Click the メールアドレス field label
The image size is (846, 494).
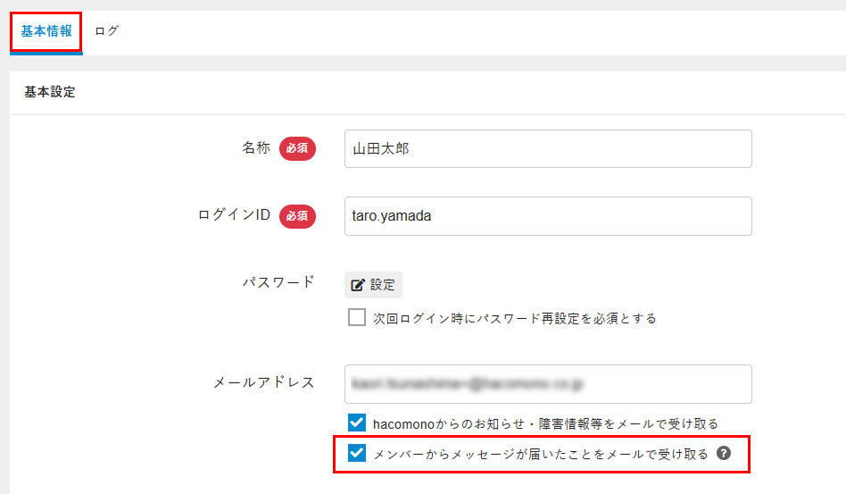coord(263,382)
